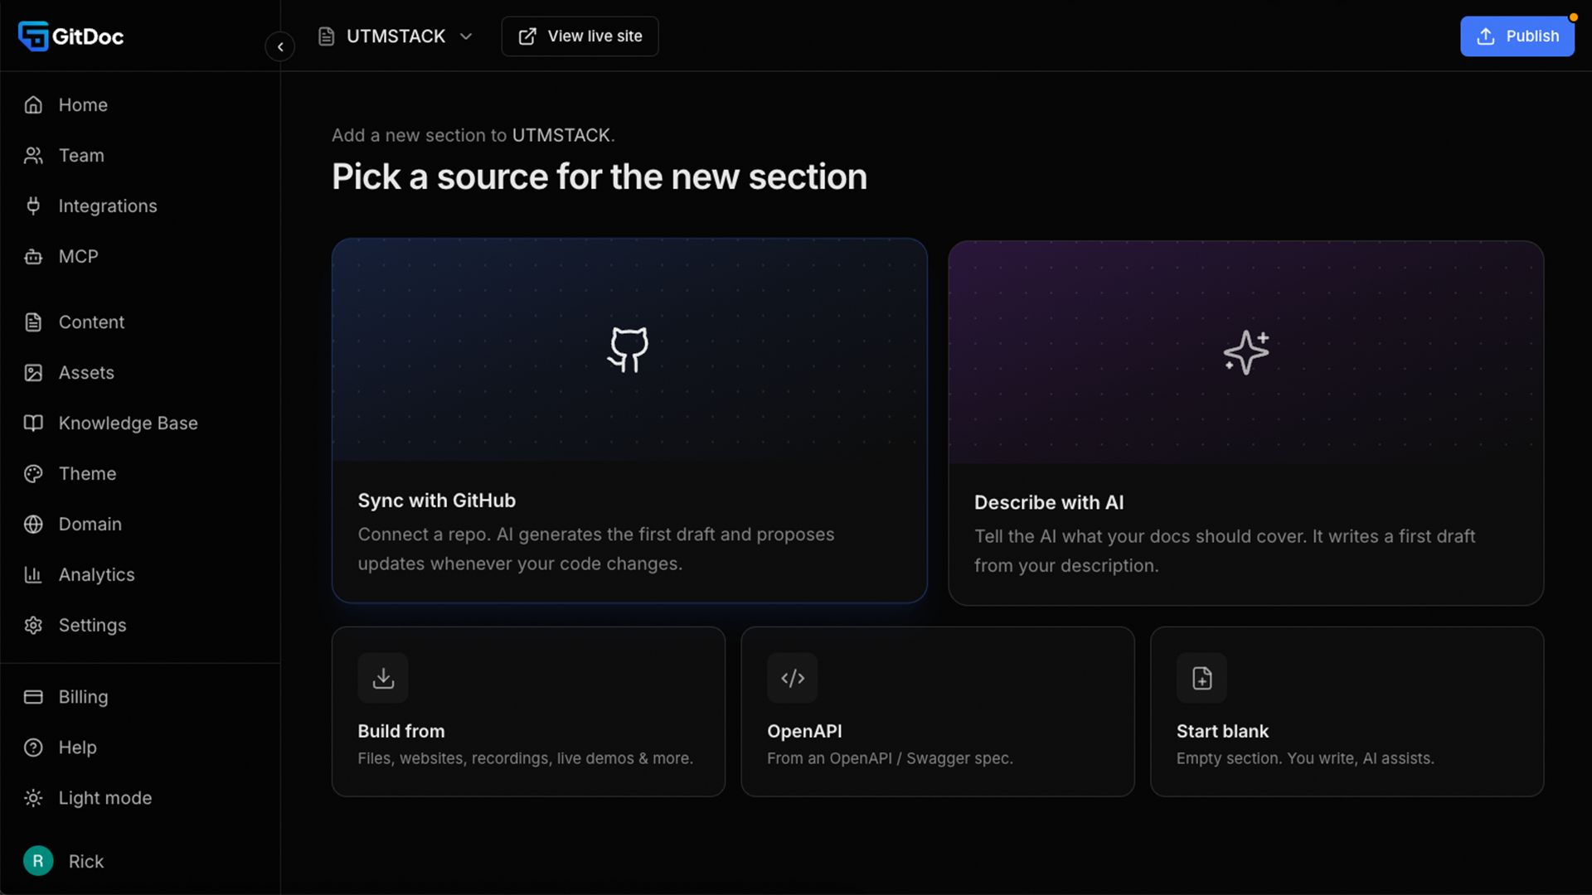Click the Domain globe icon
This screenshot has width=1592, height=895.
[33, 525]
